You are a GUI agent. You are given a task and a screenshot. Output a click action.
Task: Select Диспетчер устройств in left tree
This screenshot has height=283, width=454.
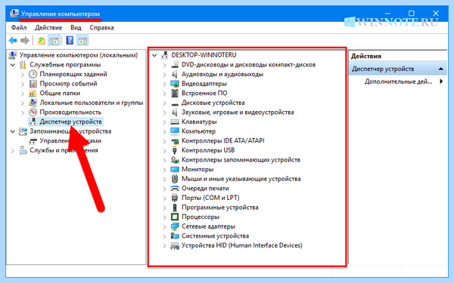tap(70, 122)
